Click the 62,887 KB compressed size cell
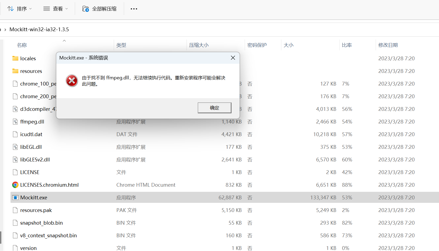This screenshot has height=251, width=439. click(230, 197)
